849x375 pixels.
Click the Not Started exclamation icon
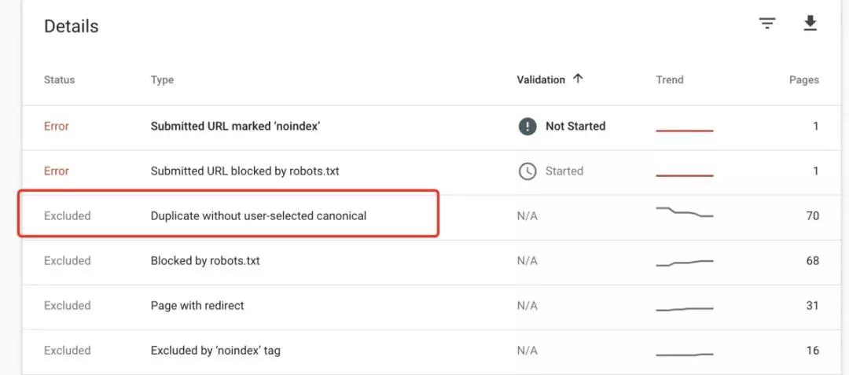coord(527,126)
